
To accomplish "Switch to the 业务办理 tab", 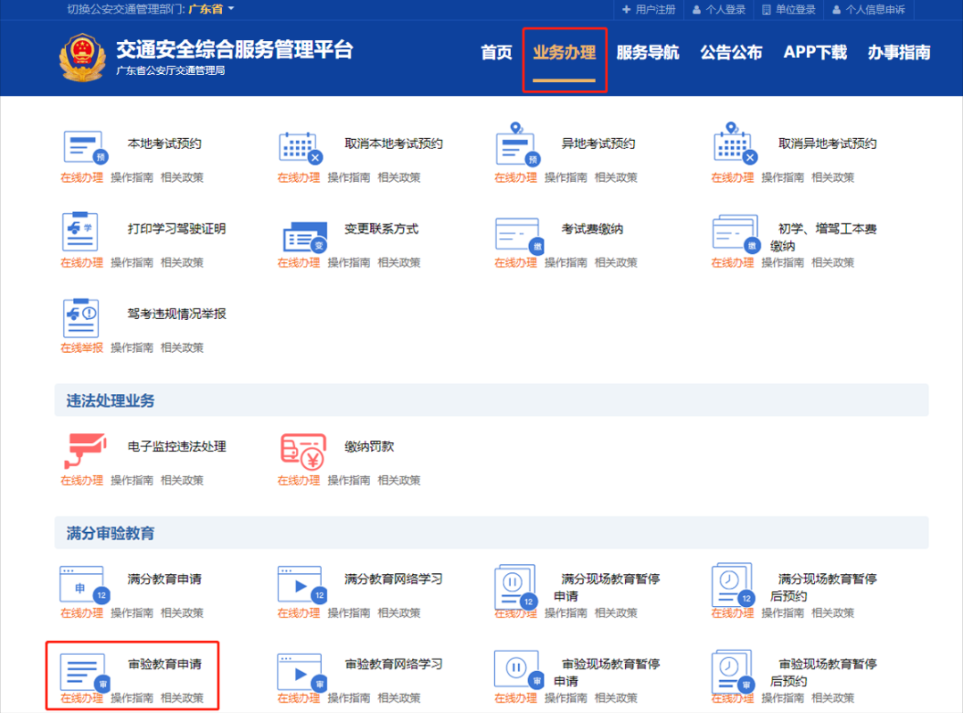I will pos(564,53).
